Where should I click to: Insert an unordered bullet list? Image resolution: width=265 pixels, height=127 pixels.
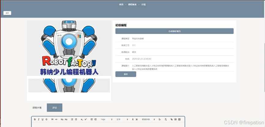(76, 119)
